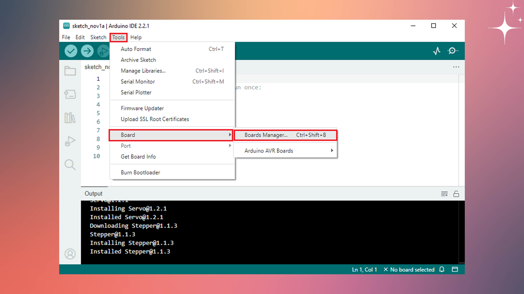Click the Upload arrow button
The height and width of the screenshot is (294, 524).
click(87, 51)
